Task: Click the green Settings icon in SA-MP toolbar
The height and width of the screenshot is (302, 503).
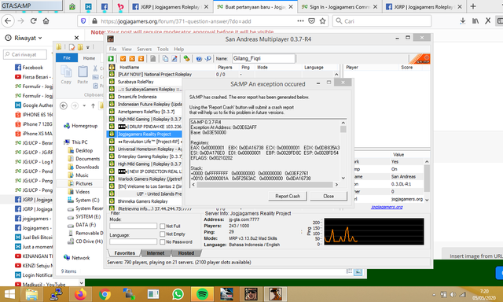Action: 186,58
